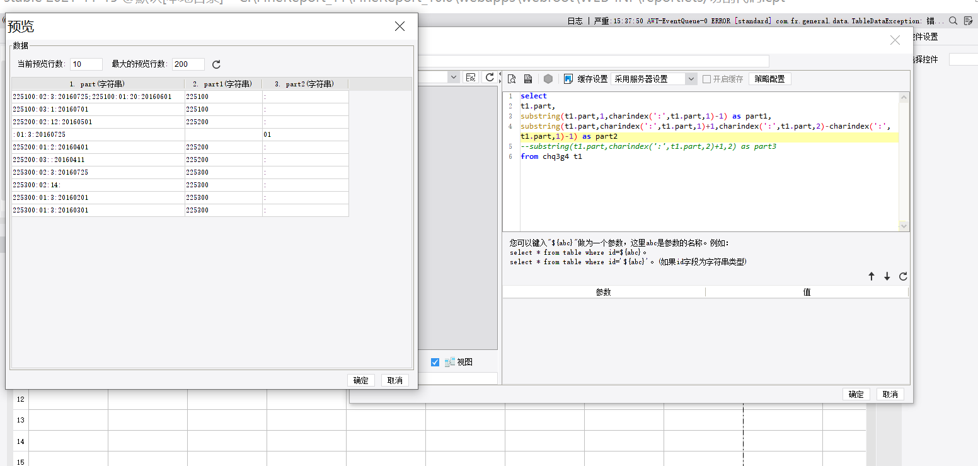Click the refresh icon beside max preview rows
978x466 pixels.
tap(216, 64)
